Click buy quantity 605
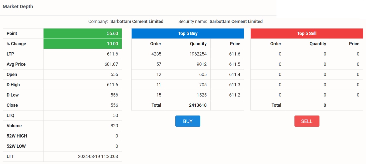This screenshot has width=366, height=167. click(x=203, y=74)
